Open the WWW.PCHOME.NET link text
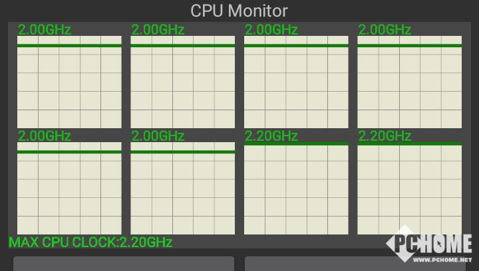This screenshot has width=479, height=271. 442,260
